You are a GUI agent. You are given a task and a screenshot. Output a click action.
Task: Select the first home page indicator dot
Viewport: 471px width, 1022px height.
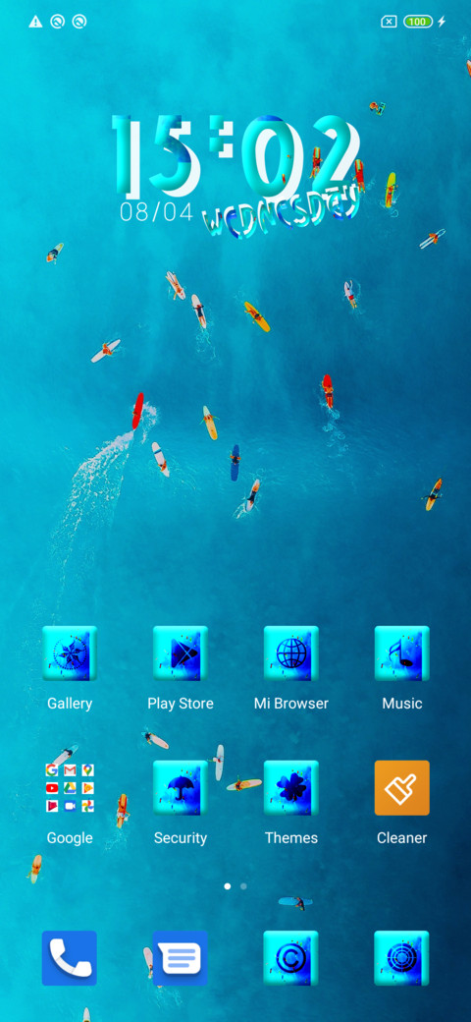point(227,886)
